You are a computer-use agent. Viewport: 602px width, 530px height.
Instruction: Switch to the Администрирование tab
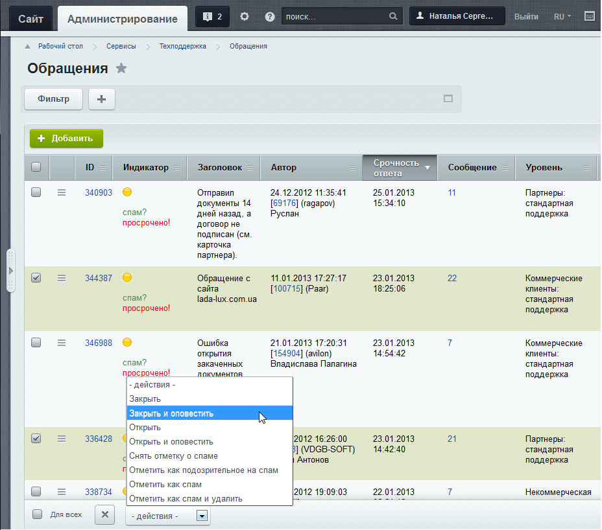pos(123,18)
